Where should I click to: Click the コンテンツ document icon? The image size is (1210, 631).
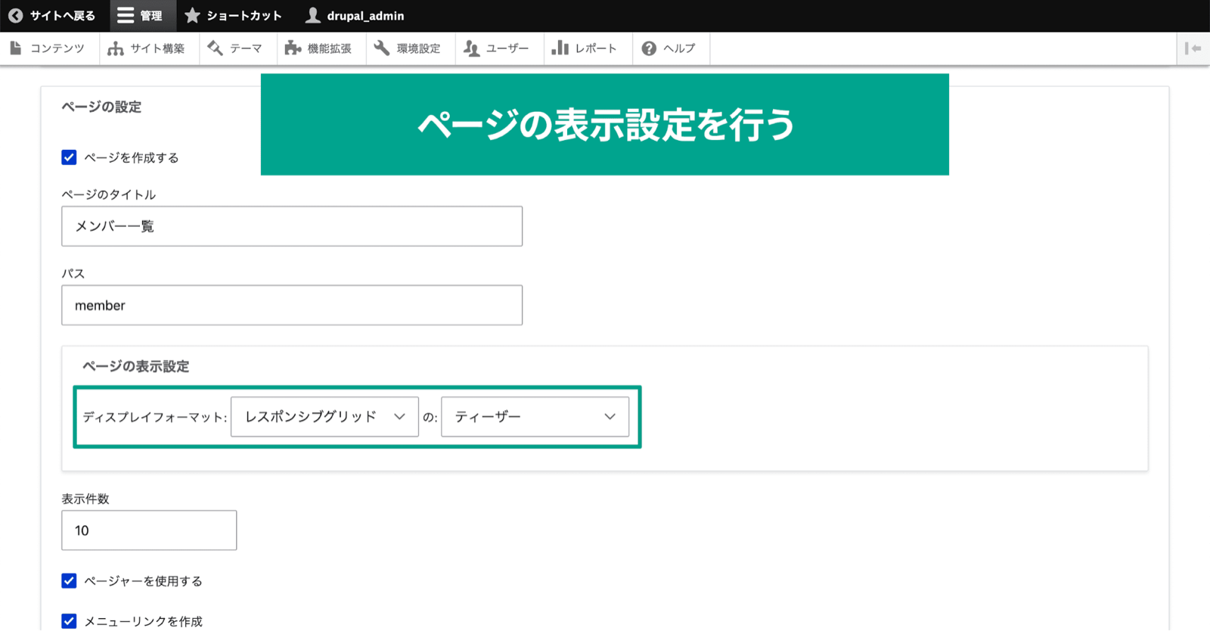(x=16, y=48)
